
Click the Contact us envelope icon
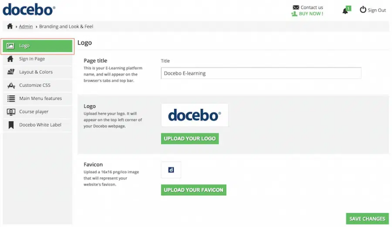coord(296,7)
